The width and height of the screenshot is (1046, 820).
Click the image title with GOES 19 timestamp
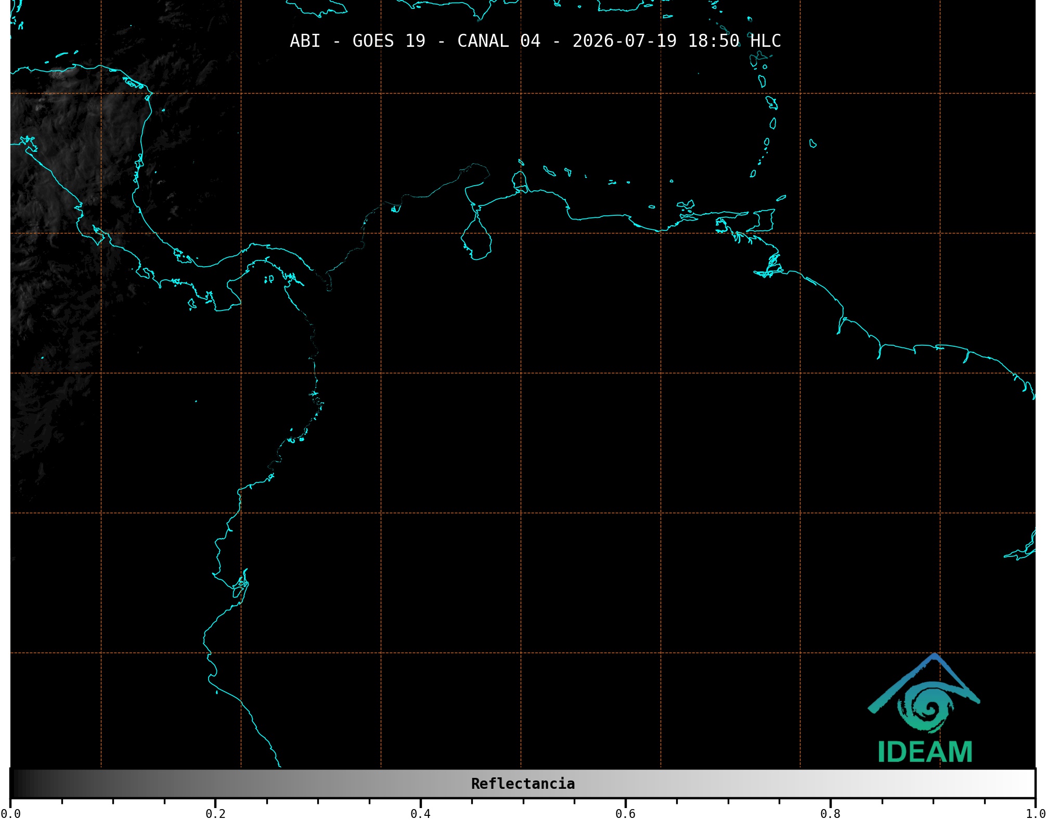535,41
